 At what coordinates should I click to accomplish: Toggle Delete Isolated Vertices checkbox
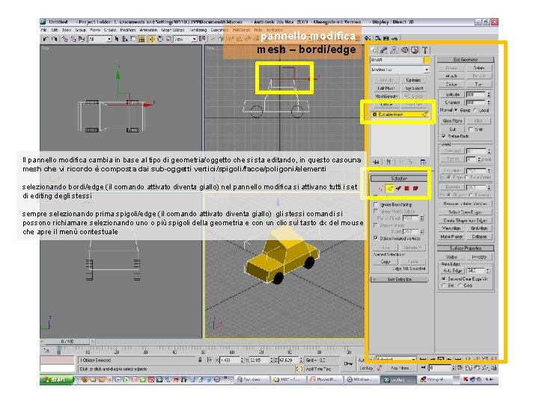tap(376, 238)
